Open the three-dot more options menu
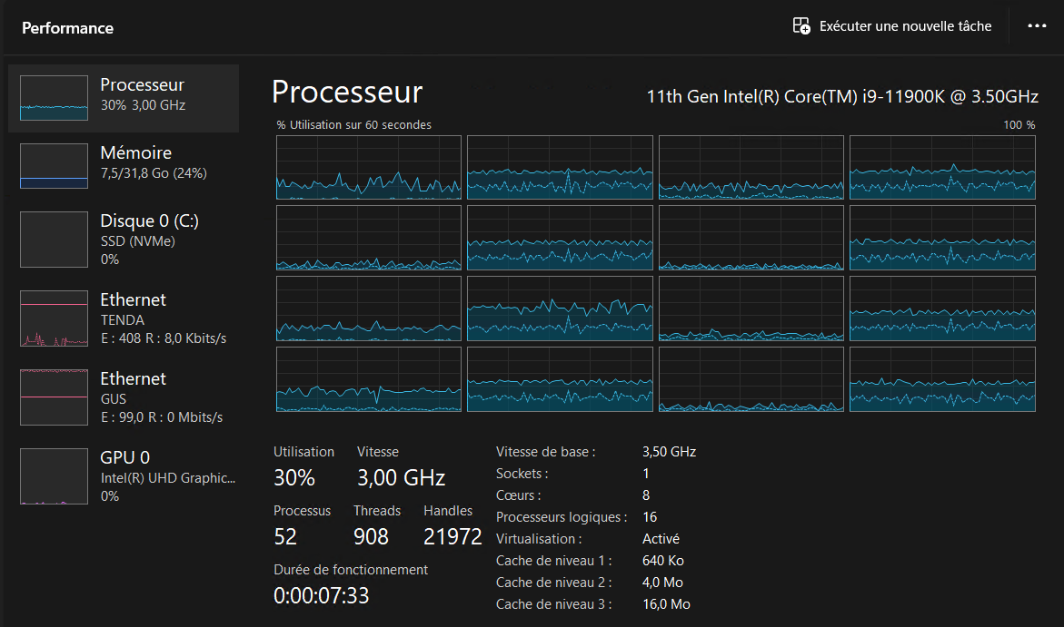The width and height of the screenshot is (1064, 627). pyautogui.click(x=1037, y=26)
